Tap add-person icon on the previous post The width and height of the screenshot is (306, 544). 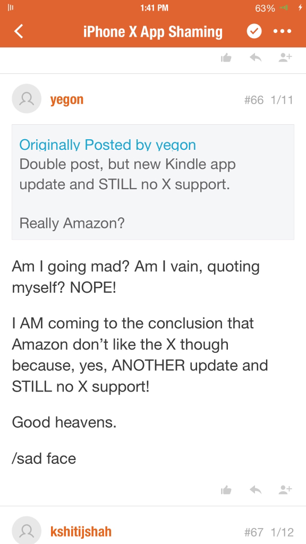[x=285, y=57]
